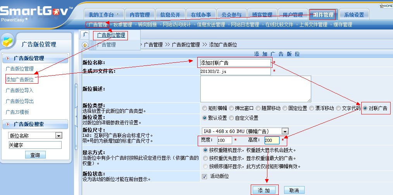The height and width of the screenshot is (195, 393).
Task: Select the 弹出窗口 radio button
Action: 231,108
